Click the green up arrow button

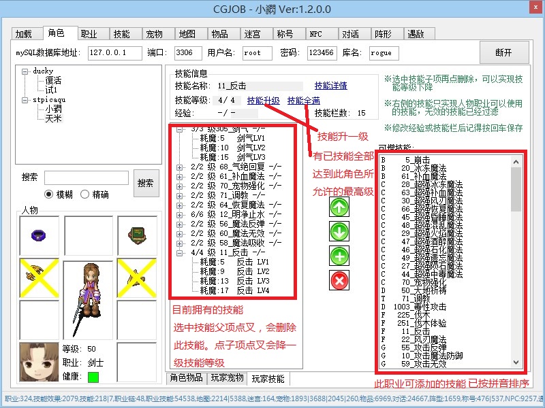[x=339, y=208]
